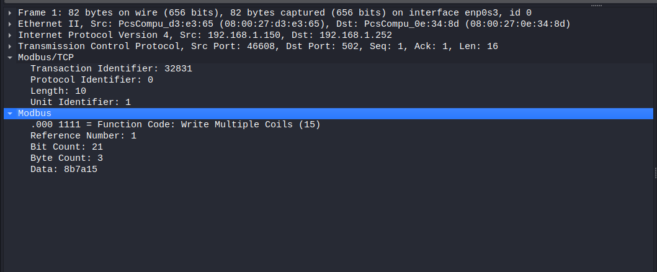
Task: Expand the Ethernet II section arrow
Action: [x=10, y=24]
